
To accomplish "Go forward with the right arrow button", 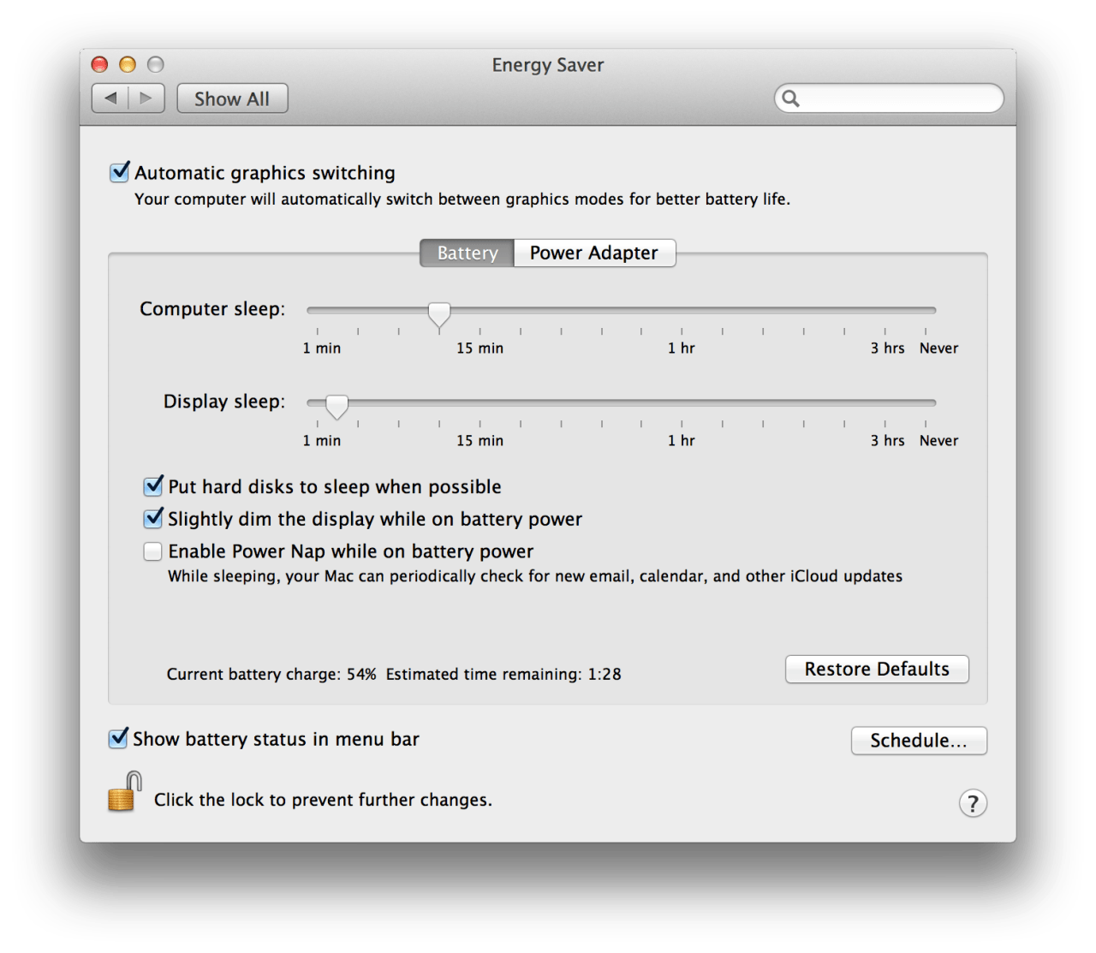I will tap(146, 98).
